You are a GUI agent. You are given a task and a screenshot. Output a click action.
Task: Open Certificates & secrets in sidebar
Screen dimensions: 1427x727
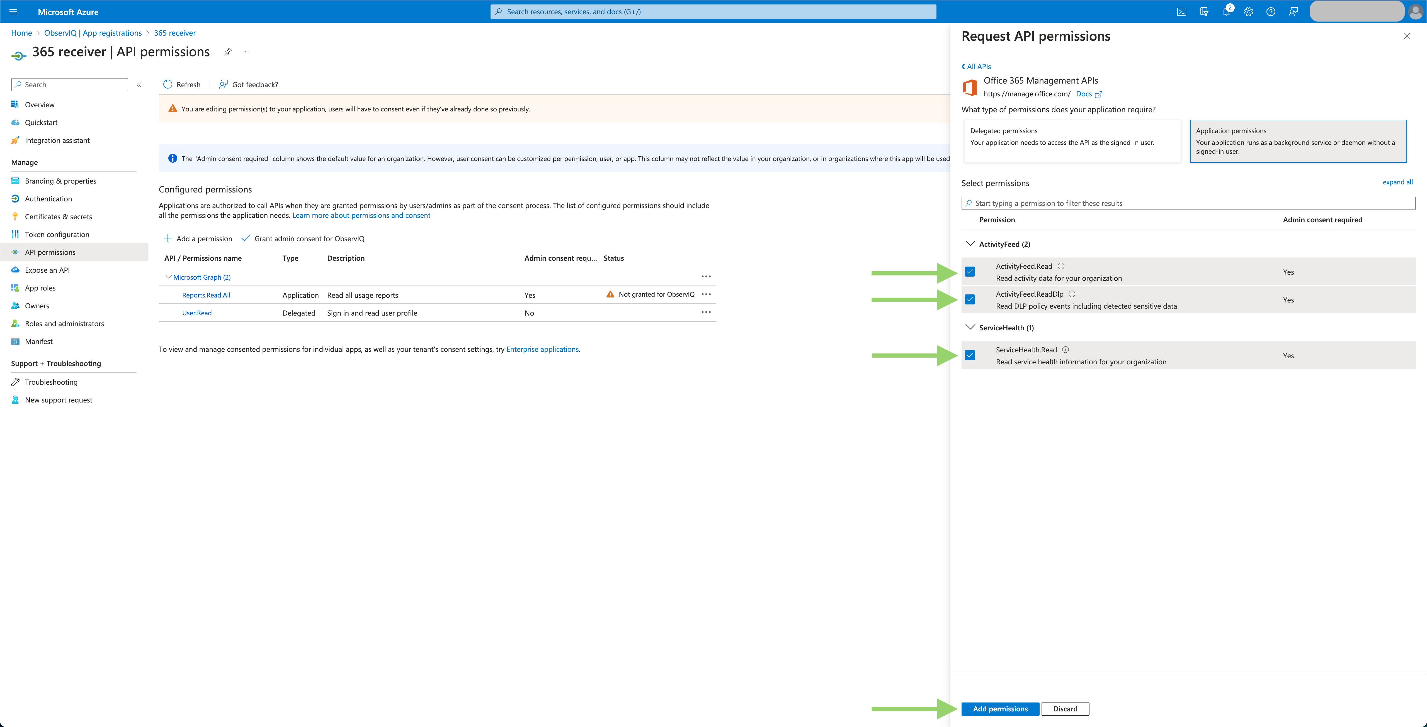(59, 216)
